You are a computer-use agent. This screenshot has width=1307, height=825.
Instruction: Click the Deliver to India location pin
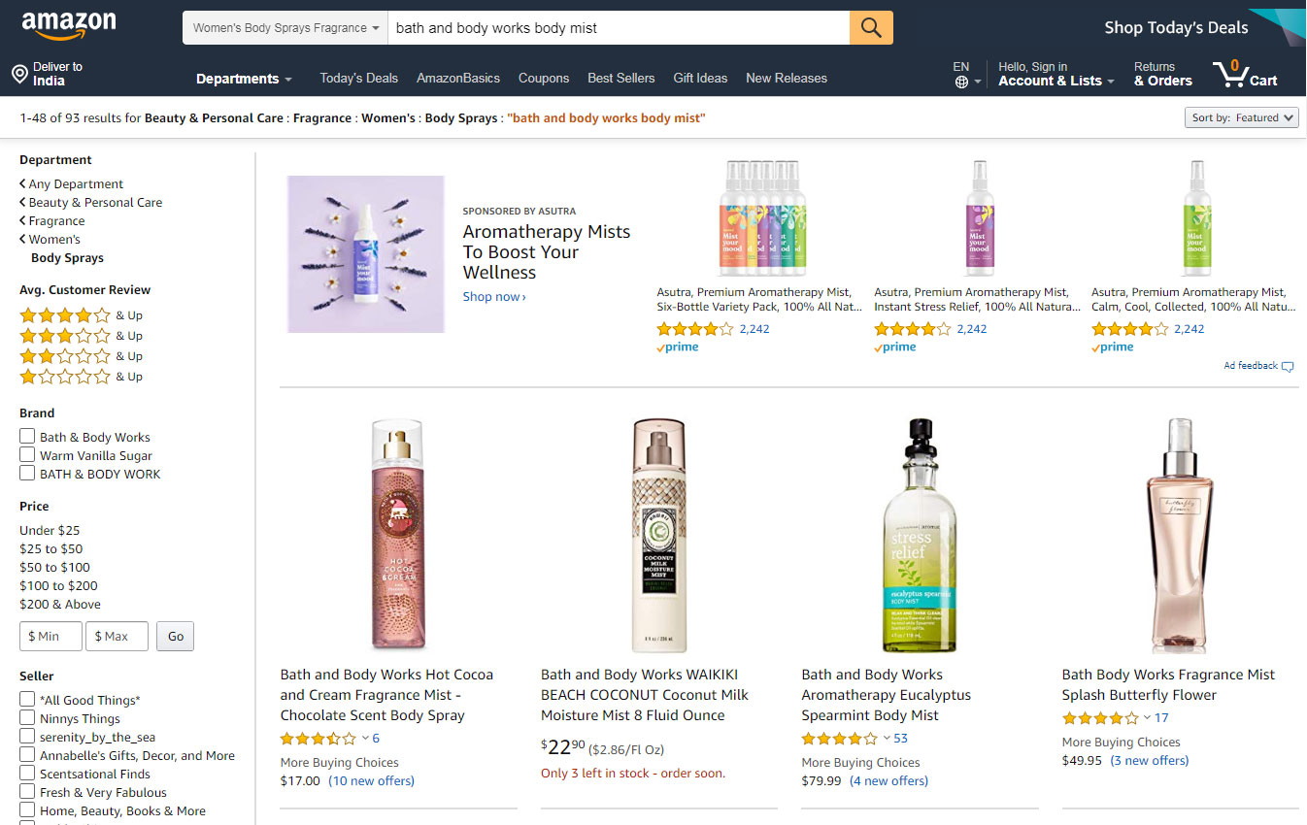[19, 75]
